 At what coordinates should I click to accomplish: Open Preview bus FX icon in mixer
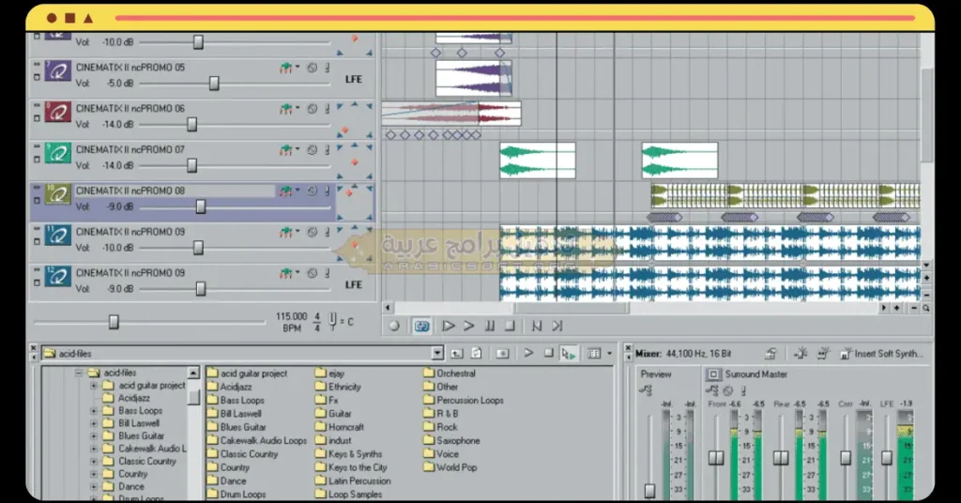[646, 390]
